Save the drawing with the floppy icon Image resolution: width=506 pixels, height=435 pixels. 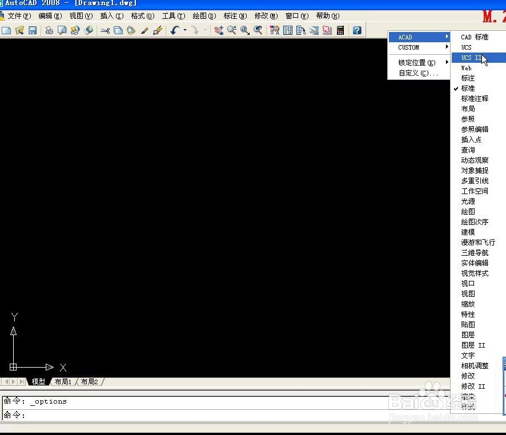click(x=33, y=31)
